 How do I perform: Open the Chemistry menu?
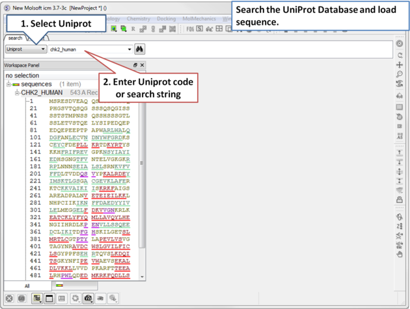click(138, 20)
